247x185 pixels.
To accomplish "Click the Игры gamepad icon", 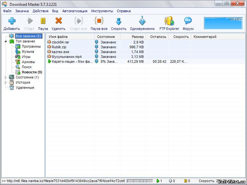I will pos(18,57).
